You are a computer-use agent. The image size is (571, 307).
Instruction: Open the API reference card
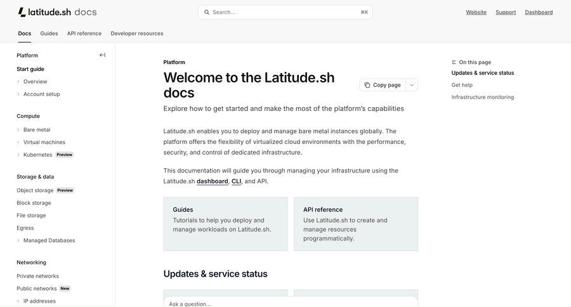[x=356, y=224]
